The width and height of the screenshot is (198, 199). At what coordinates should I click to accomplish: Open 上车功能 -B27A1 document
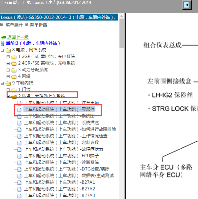point(59,182)
